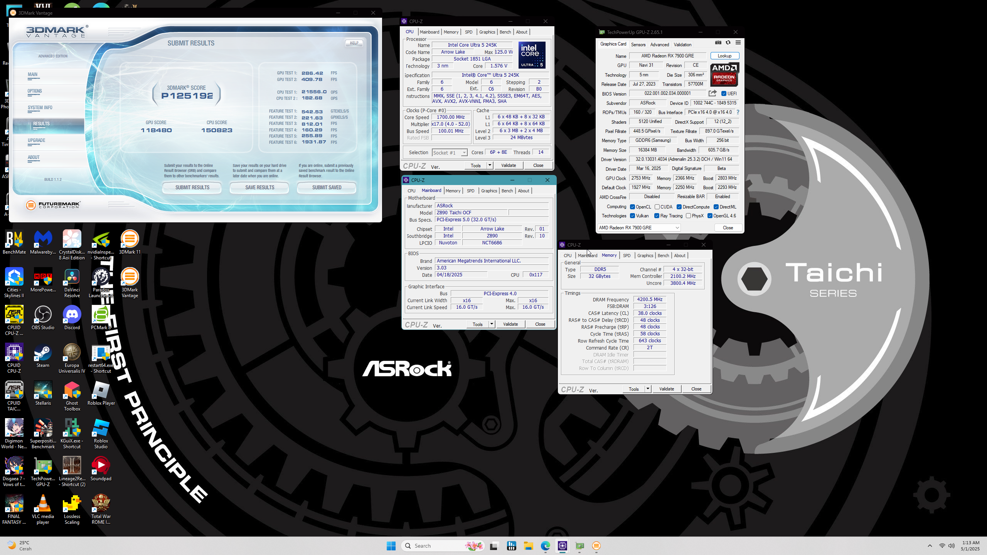
Task: Toggle the DirectCompute checkbox in GPU-Z
Action: pos(679,207)
